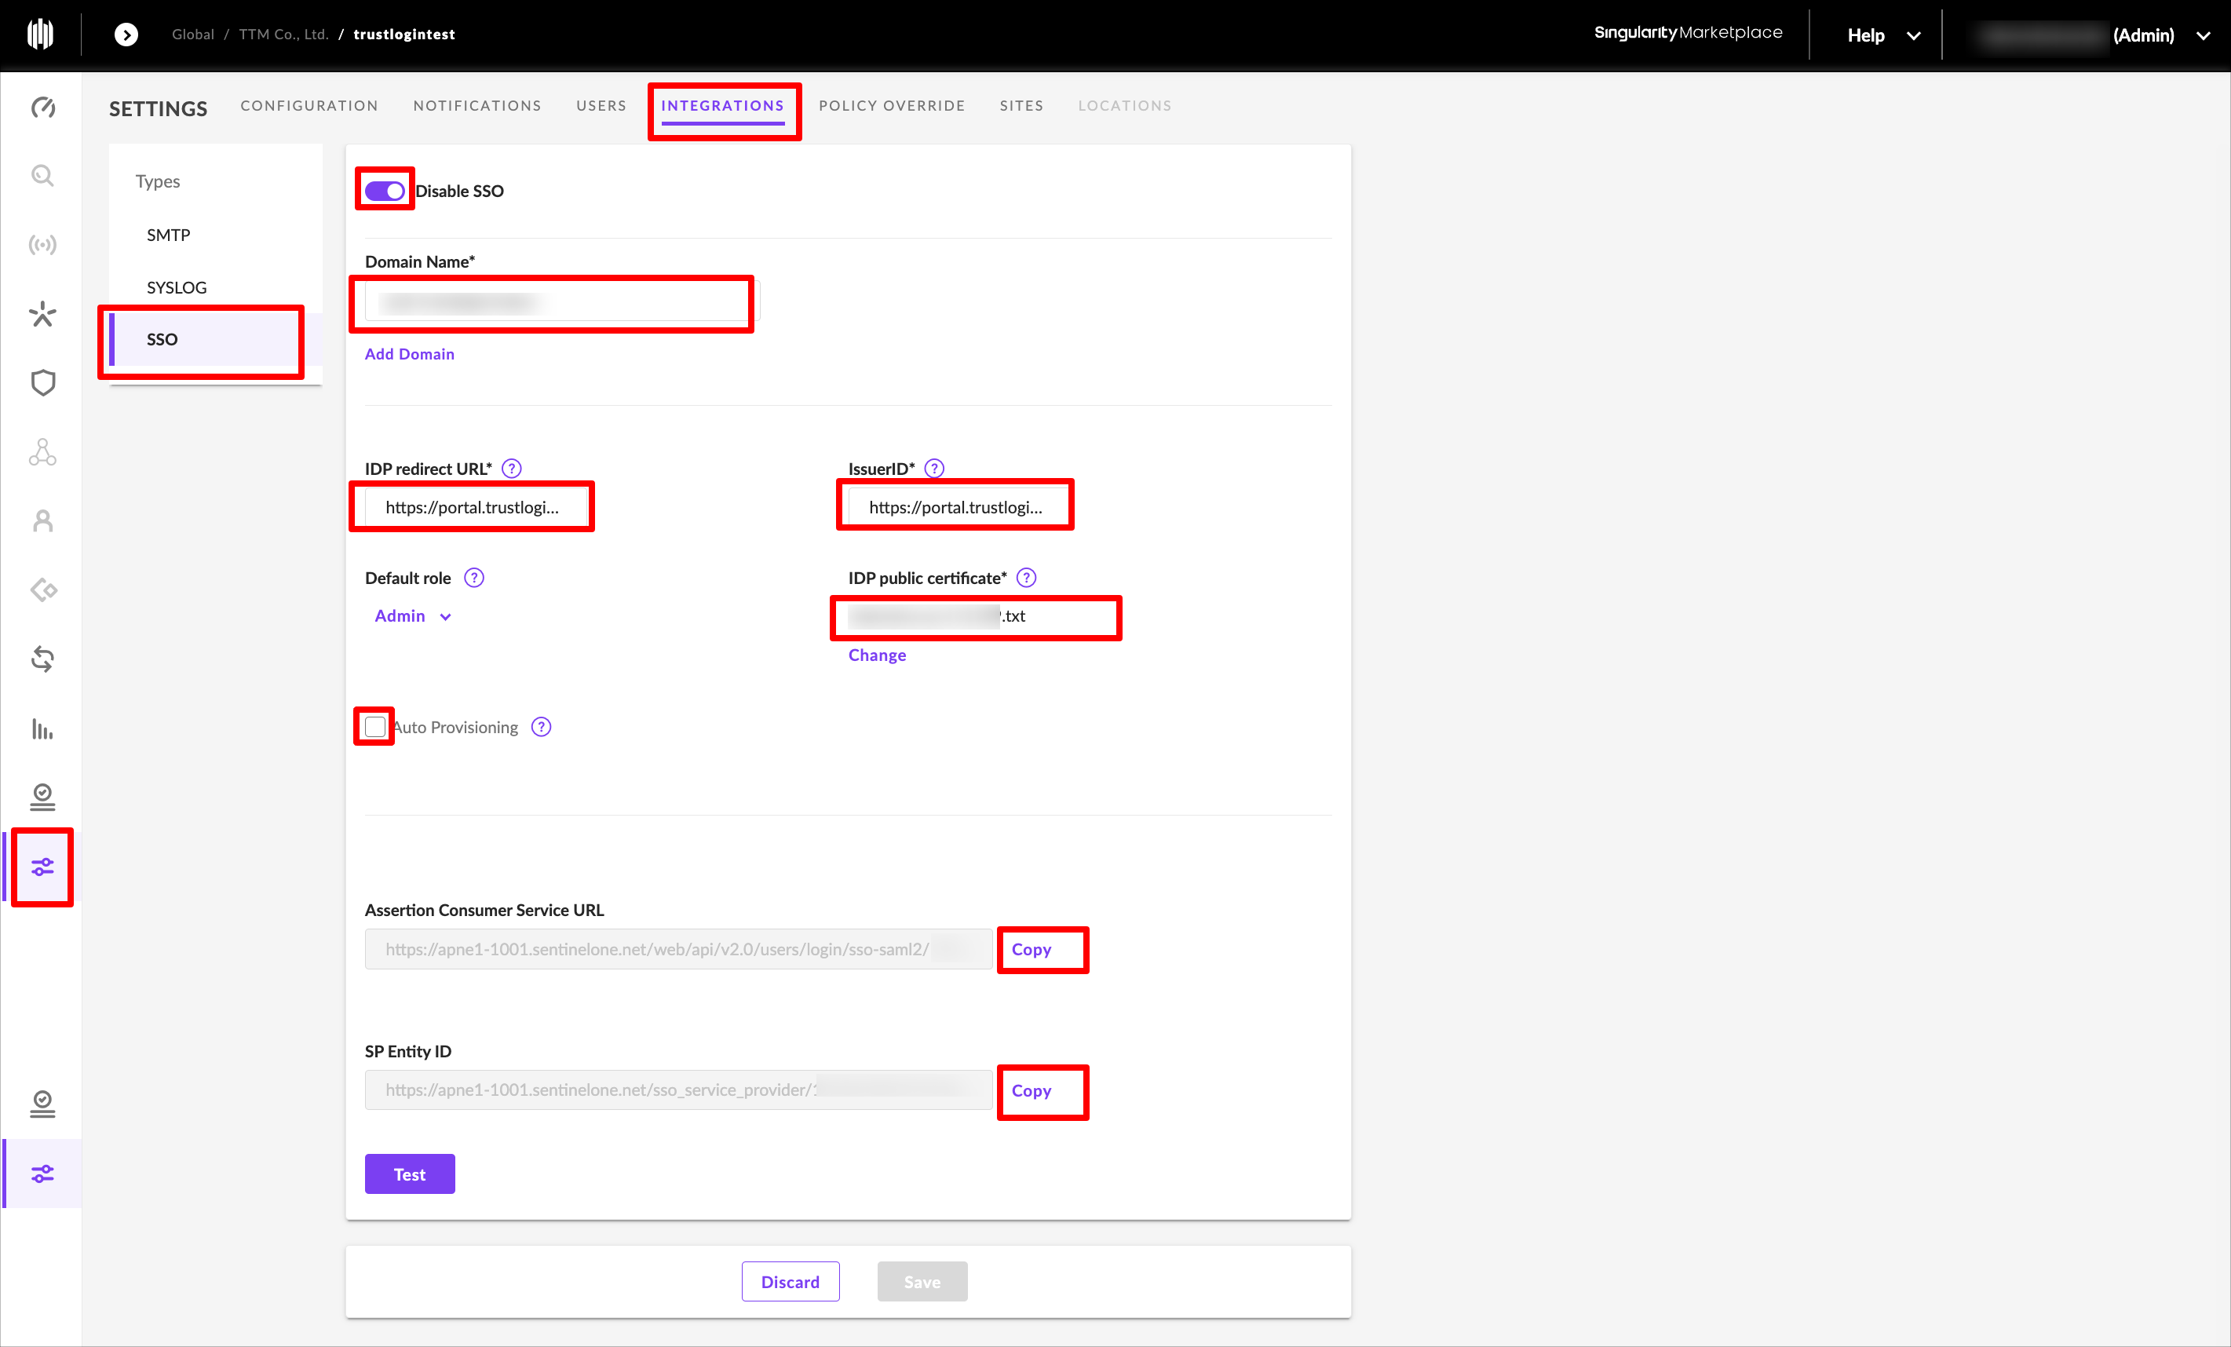Screen dimensions: 2231x1347
Task: Click trustlogintest in the breadcrumb
Action: [405, 35]
